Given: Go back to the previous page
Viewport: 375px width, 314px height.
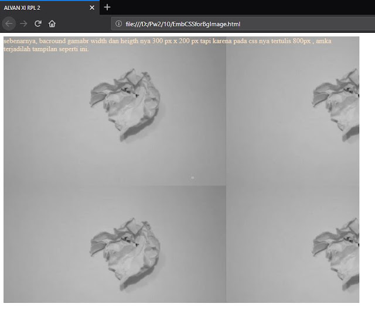Looking at the screenshot, I should 9,23.
